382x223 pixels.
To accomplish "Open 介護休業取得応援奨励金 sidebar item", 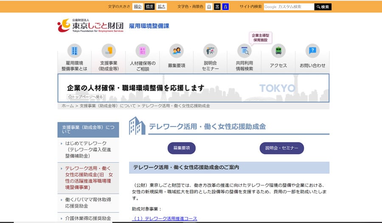I will [88, 218].
